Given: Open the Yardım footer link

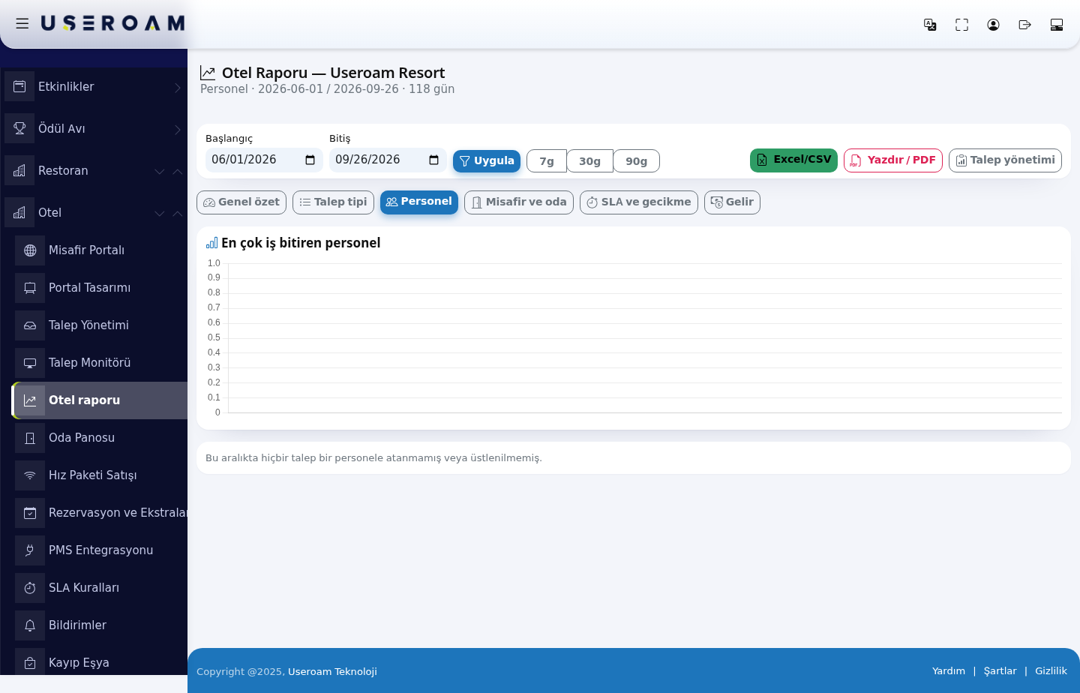Looking at the screenshot, I should point(949,671).
